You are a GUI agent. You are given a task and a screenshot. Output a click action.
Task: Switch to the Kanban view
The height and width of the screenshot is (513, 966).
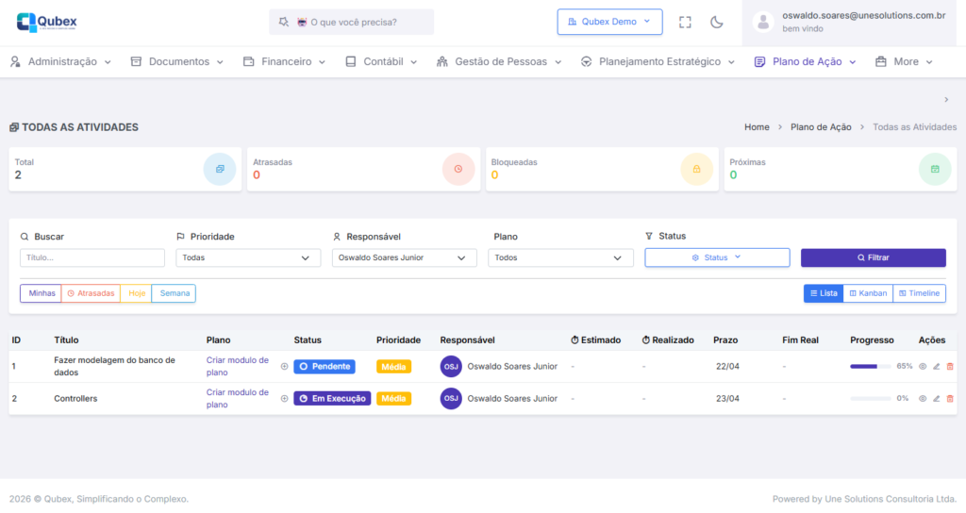868,293
